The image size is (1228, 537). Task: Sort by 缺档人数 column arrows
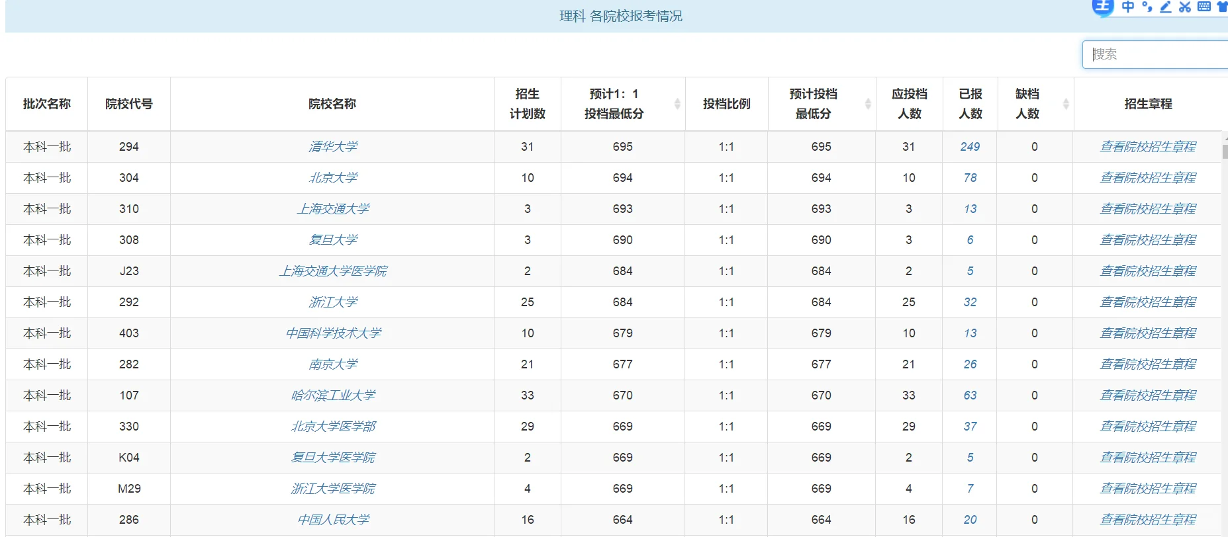click(1066, 104)
